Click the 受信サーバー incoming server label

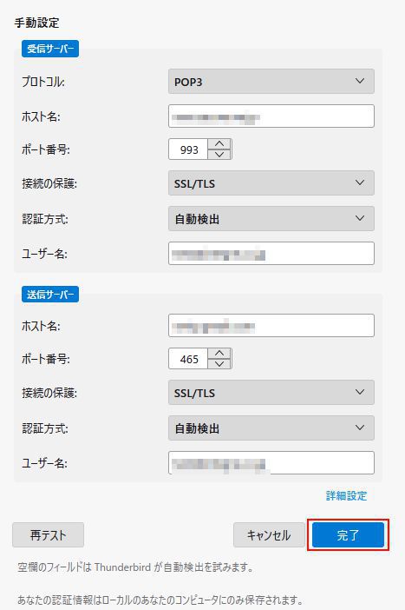coord(50,49)
